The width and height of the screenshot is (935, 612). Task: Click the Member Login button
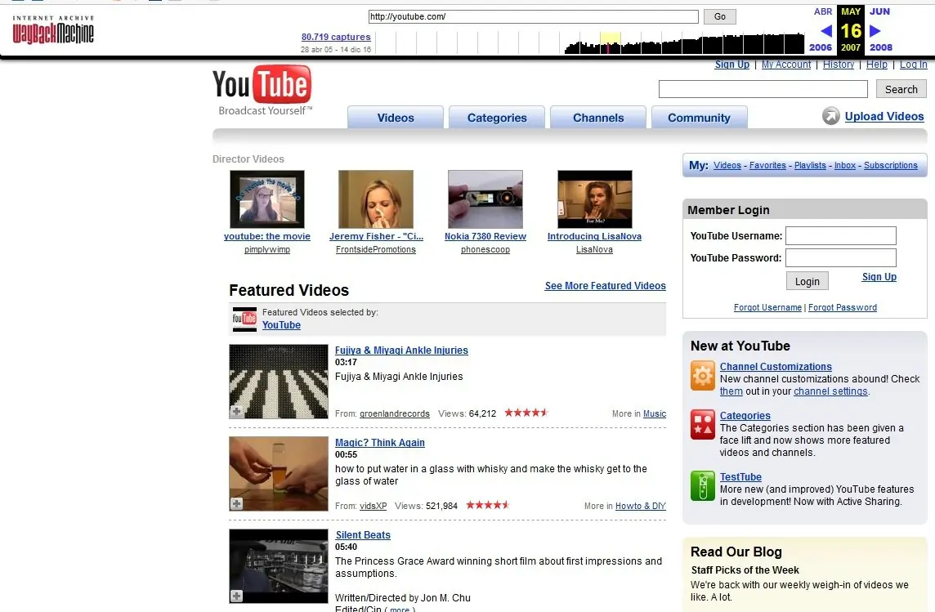pos(807,281)
